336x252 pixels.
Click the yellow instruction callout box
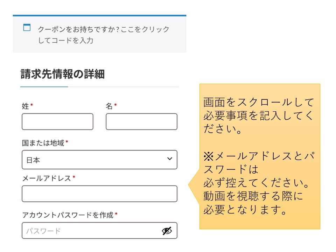260,156
